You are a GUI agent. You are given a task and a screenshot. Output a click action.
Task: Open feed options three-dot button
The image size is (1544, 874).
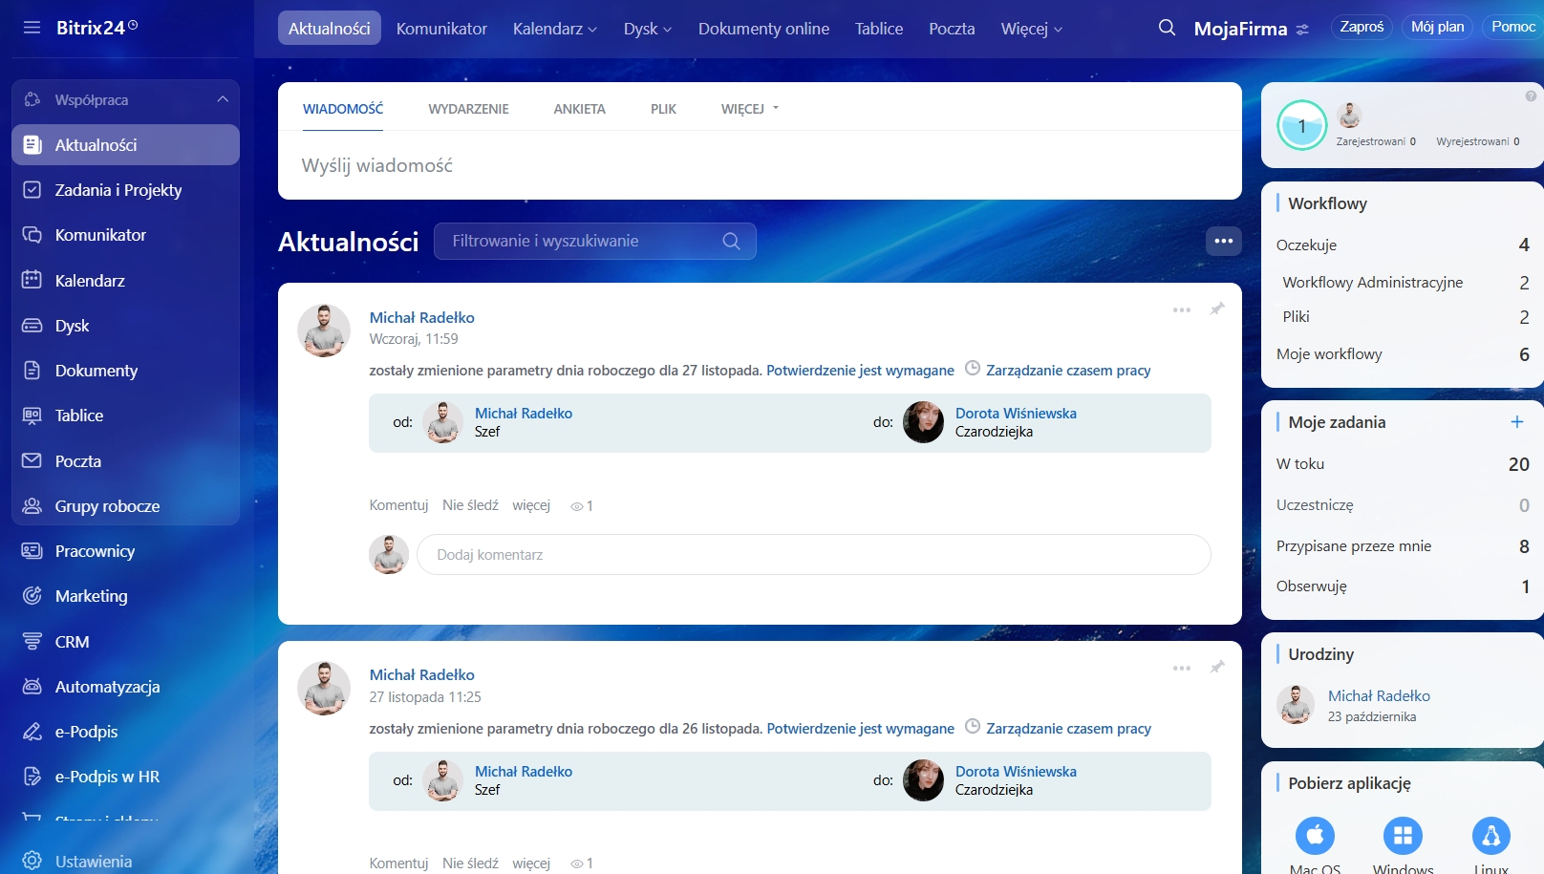(1223, 241)
